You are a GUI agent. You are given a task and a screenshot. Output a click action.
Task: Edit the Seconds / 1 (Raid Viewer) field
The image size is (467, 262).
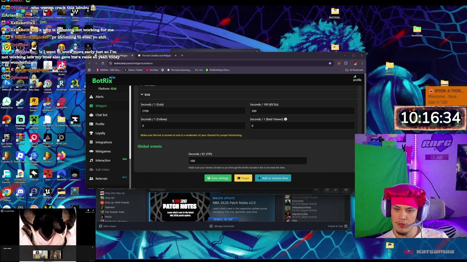click(302, 126)
